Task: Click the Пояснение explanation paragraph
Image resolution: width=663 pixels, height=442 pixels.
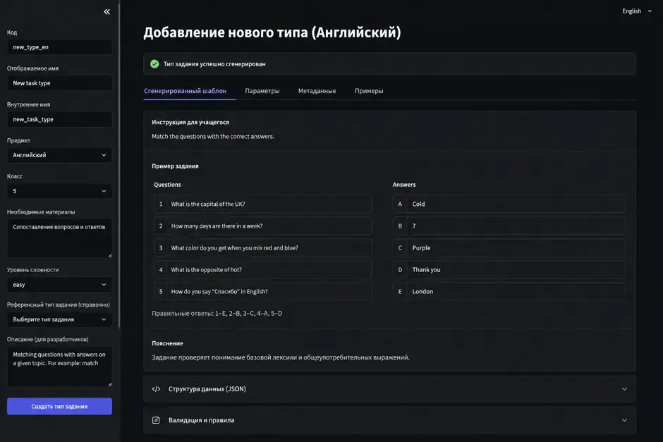Action: (281, 357)
